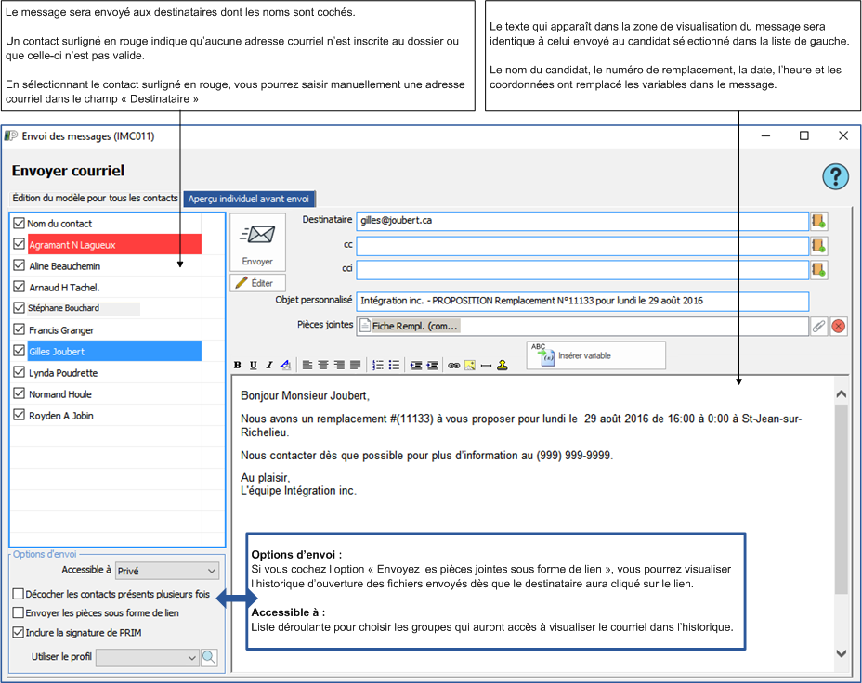This screenshot has height=683, width=862.
Task: Click the profile search magnifier icon
Action: pyautogui.click(x=209, y=657)
